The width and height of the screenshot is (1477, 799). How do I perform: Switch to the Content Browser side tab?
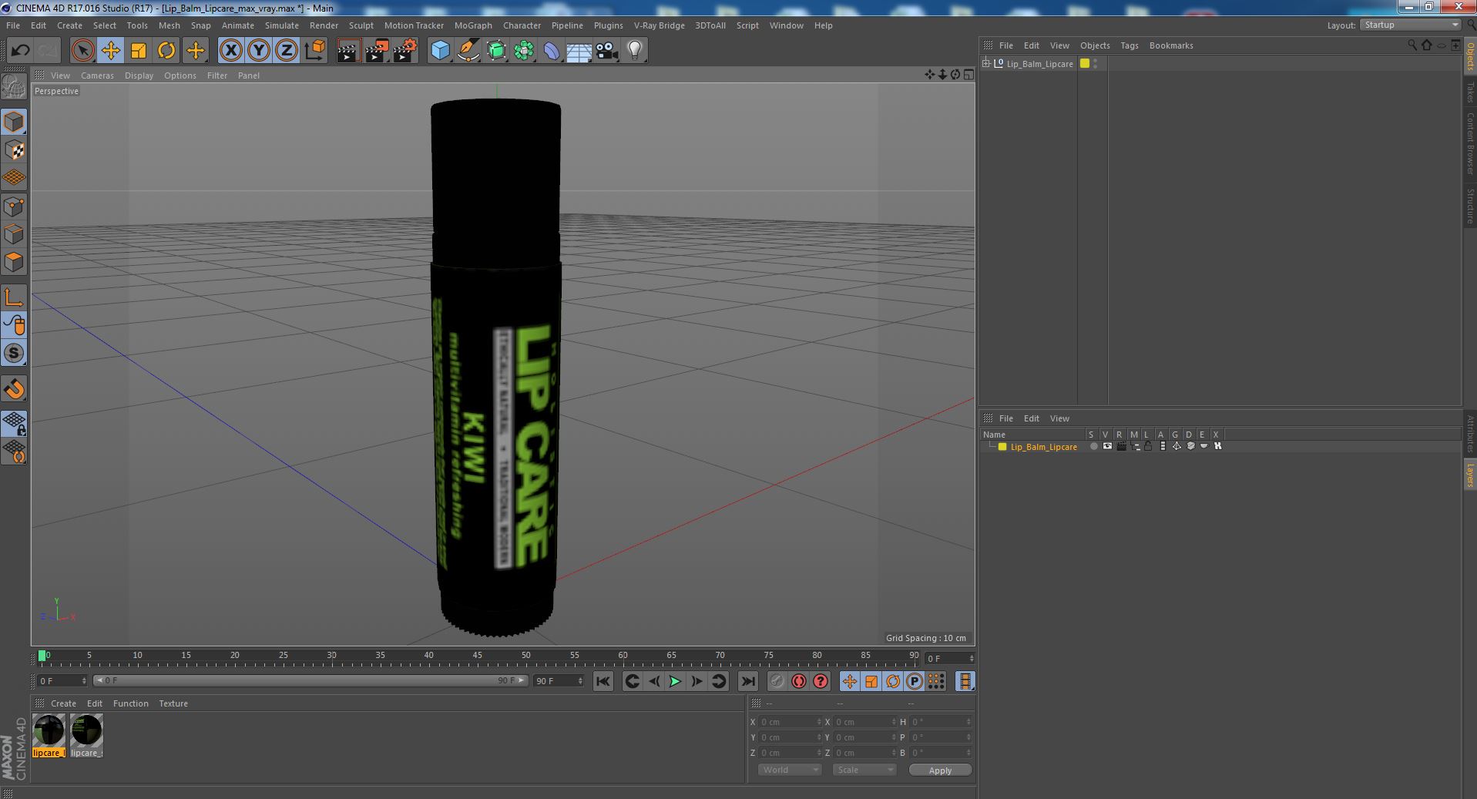point(1470,143)
